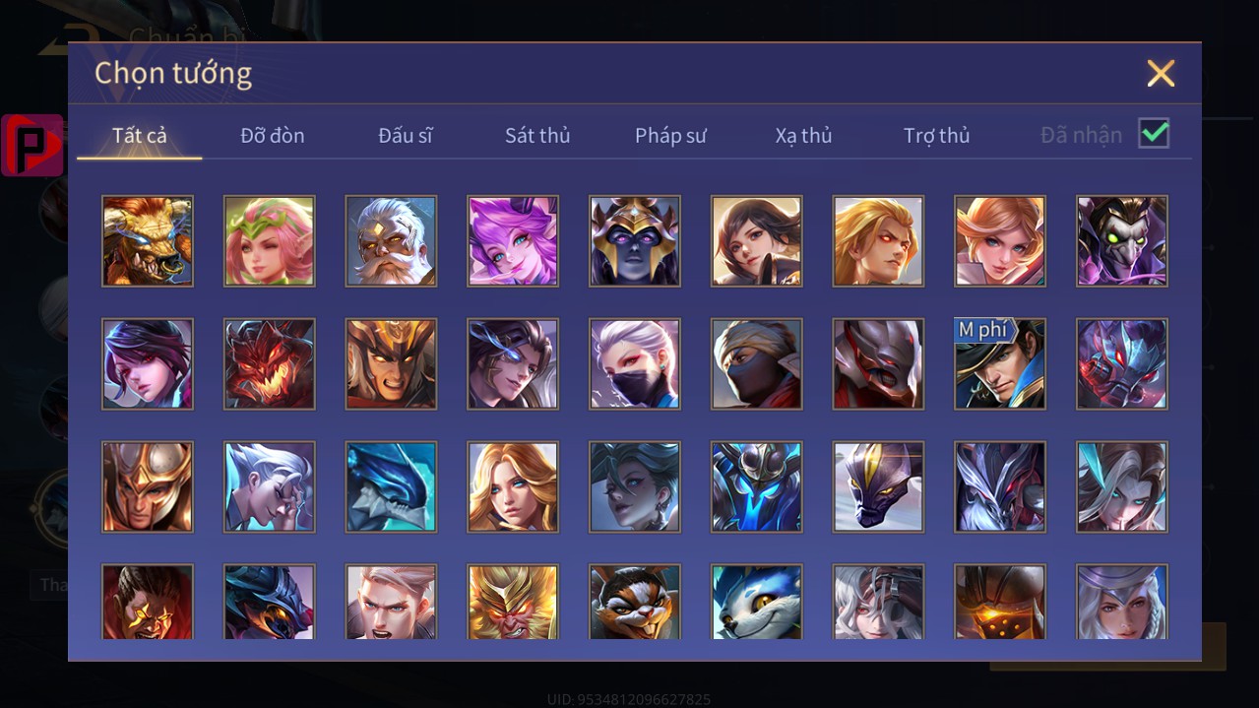Choose the white-bearded old man hero

(x=392, y=241)
